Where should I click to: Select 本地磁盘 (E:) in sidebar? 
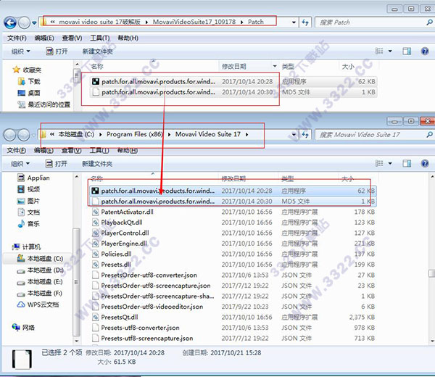tap(40, 281)
